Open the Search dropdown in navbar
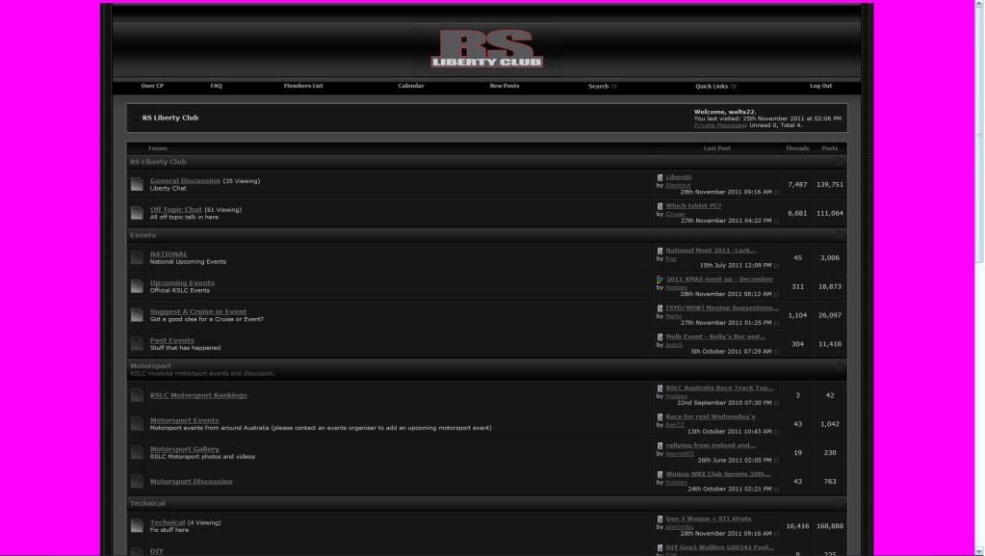985x556 pixels. [603, 87]
